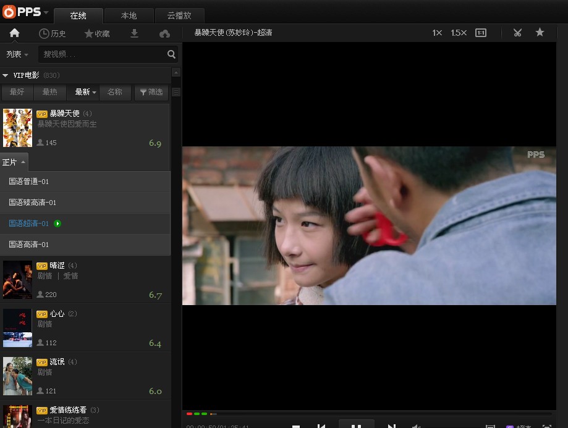
Task: Switch to the 云播放 tab
Action: [x=179, y=15]
